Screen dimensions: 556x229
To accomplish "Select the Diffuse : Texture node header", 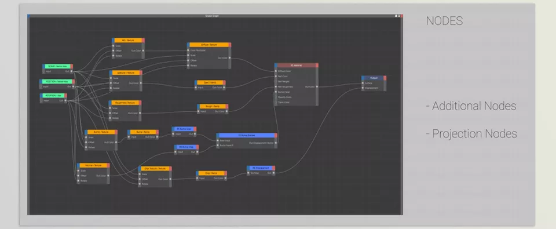I will click(209, 45).
